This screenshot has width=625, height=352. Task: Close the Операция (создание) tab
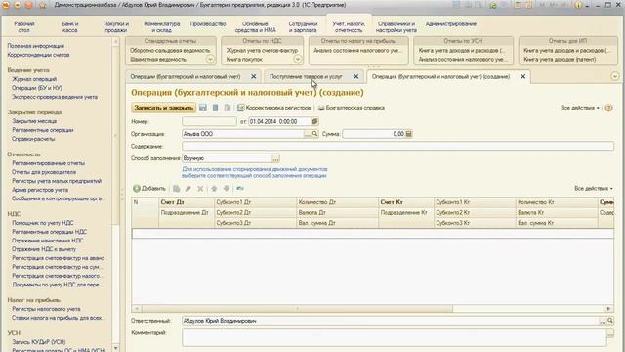click(523, 76)
